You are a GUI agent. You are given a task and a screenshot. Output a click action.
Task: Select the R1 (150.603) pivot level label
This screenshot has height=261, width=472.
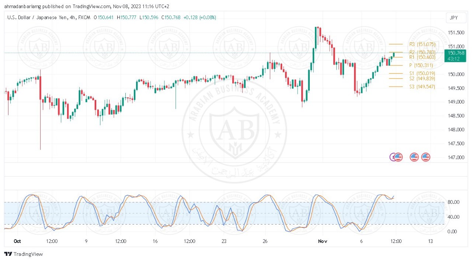tap(422, 57)
